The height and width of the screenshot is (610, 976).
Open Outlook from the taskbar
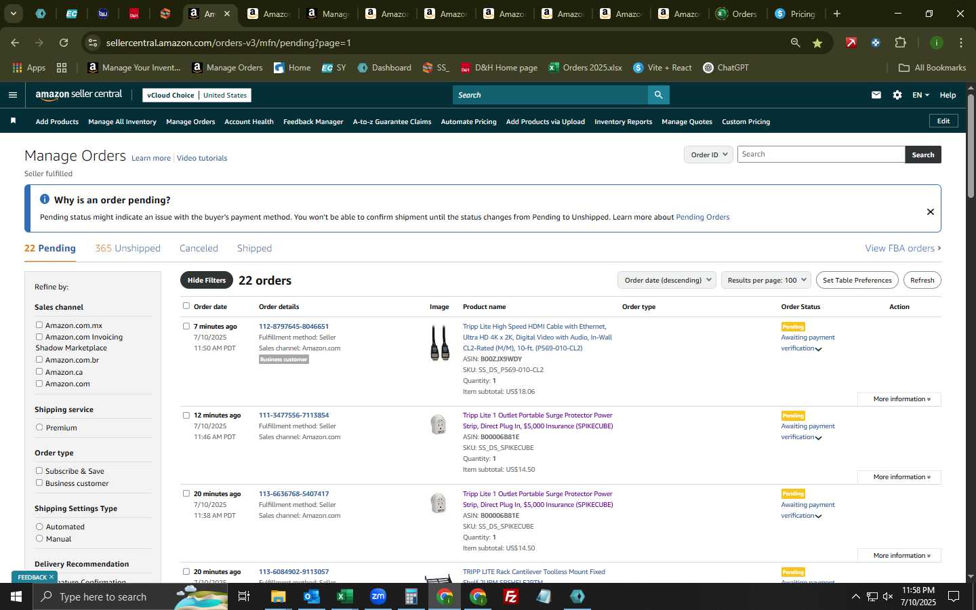pyautogui.click(x=312, y=596)
